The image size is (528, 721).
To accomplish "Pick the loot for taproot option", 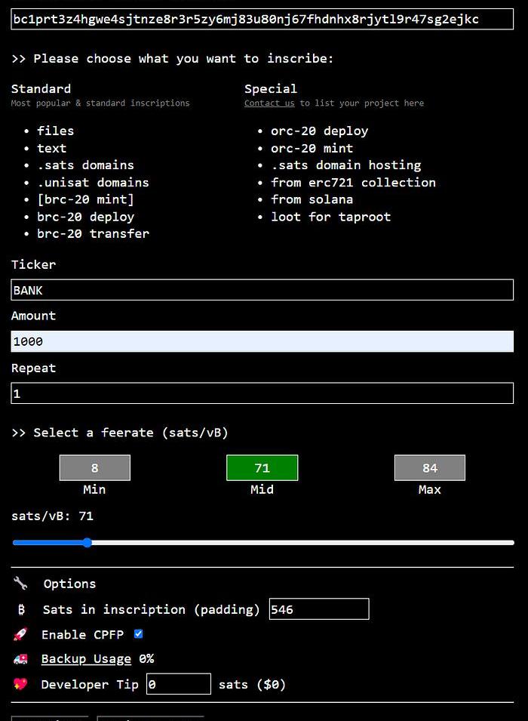I will [x=330, y=217].
